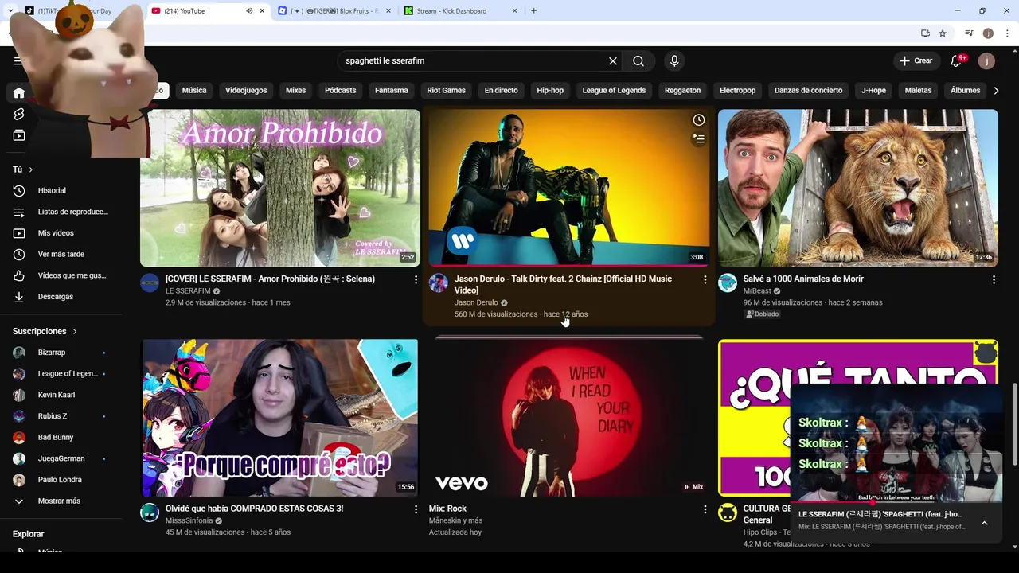This screenshot has width=1019, height=573.
Task: Switch to the Kick Dashboard browser tab
Action: pyautogui.click(x=462, y=11)
